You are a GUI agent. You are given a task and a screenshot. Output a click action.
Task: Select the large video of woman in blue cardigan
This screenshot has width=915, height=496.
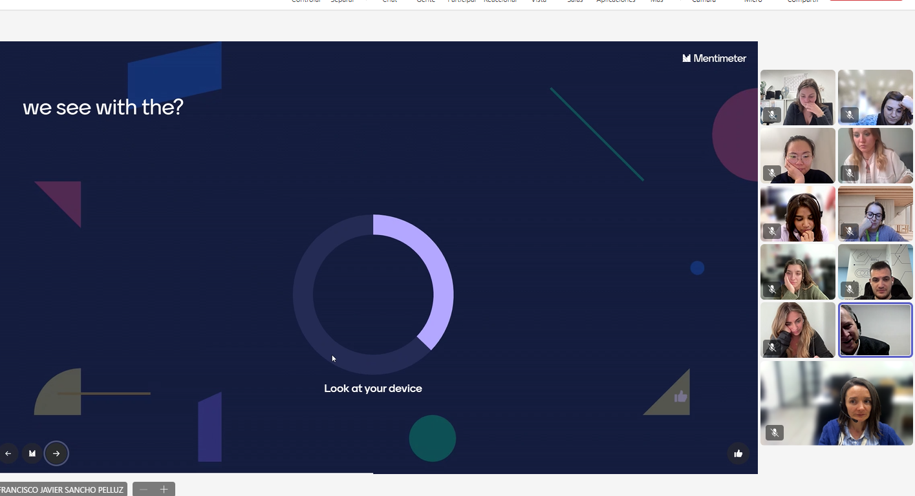(836, 403)
